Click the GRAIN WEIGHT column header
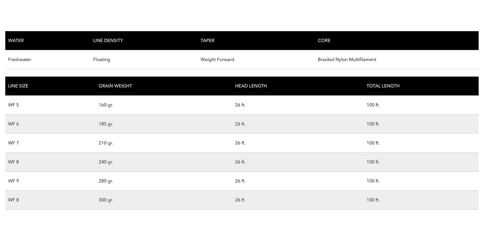Image resolution: width=484 pixels, height=242 pixels. click(x=115, y=86)
